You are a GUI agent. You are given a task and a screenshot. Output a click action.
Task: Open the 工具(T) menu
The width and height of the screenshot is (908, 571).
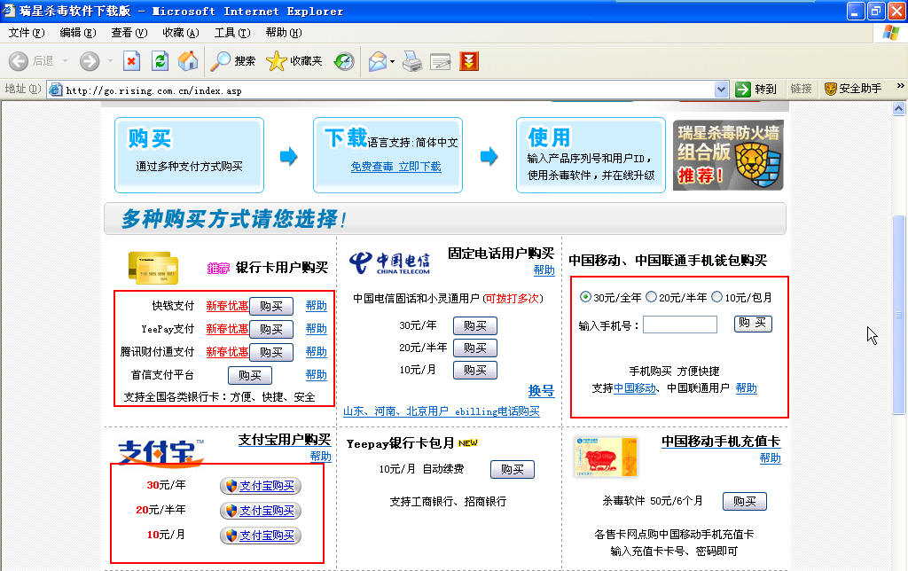click(x=232, y=33)
